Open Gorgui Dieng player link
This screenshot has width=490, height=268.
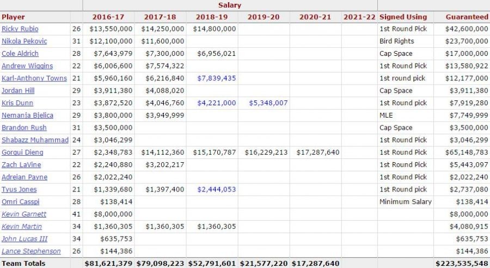click(22, 152)
